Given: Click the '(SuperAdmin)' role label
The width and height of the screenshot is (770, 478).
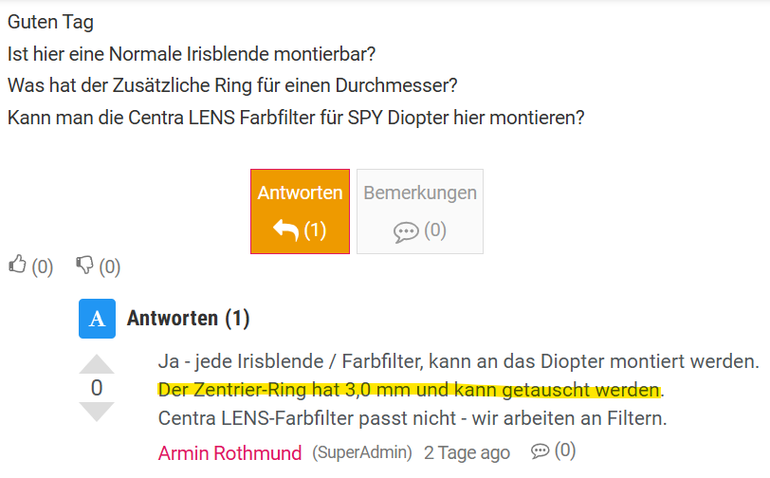Looking at the screenshot, I should point(362,452).
